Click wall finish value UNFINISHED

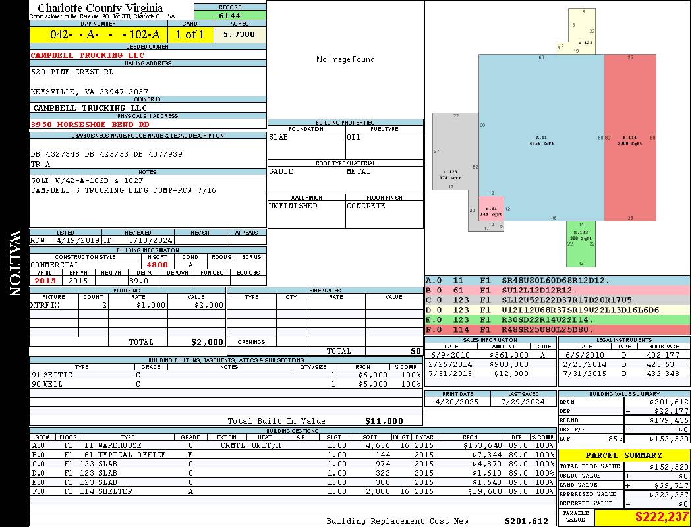[293, 206]
